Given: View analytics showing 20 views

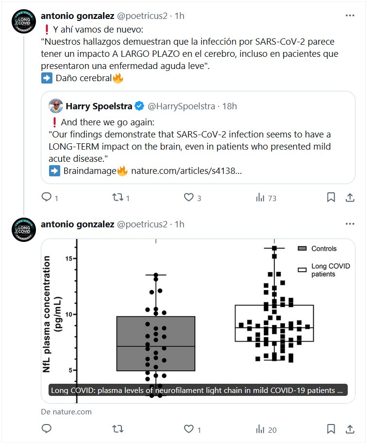Looking at the screenshot, I should [x=260, y=429].
